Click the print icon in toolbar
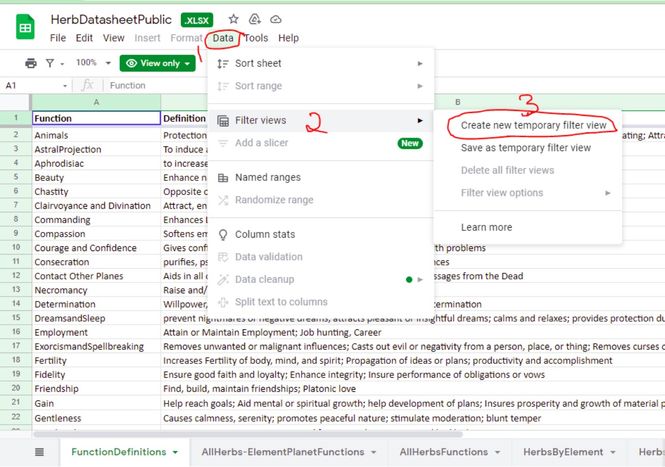The width and height of the screenshot is (665, 467). click(31, 63)
